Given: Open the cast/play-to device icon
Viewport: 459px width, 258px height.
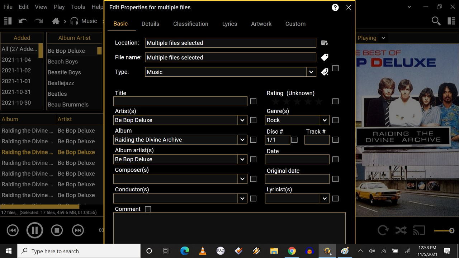Looking at the screenshot, I should pyautogui.click(x=419, y=230).
